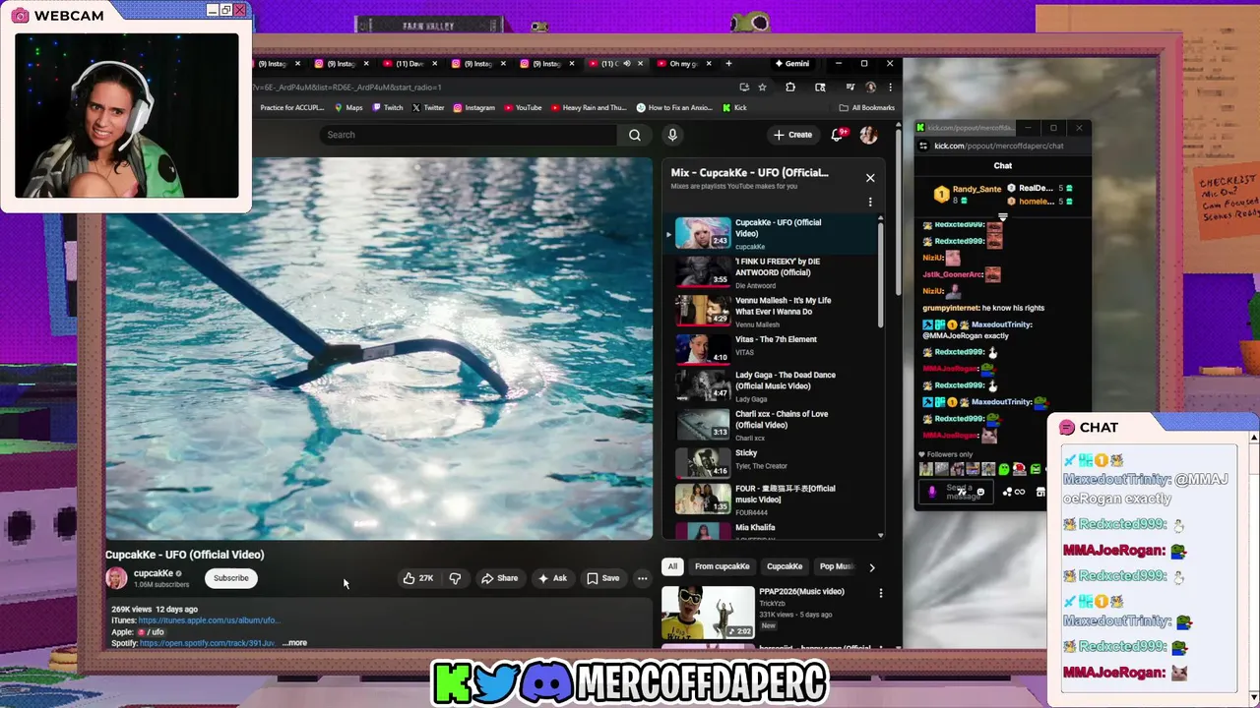Click Randy_Sante on the chat leaderboard
This screenshot has width=1260, height=708.
click(x=976, y=189)
